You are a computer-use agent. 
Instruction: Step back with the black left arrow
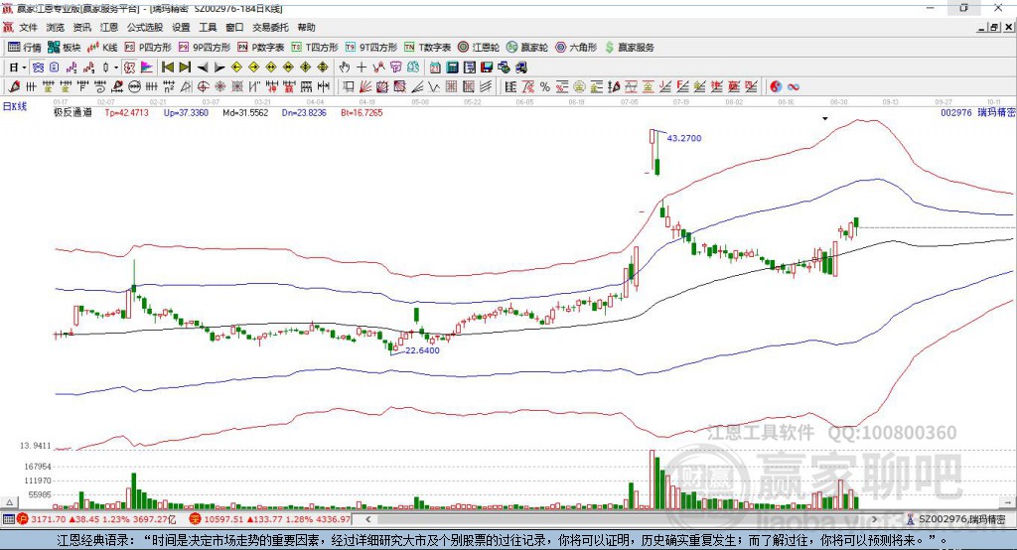coord(203,68)
